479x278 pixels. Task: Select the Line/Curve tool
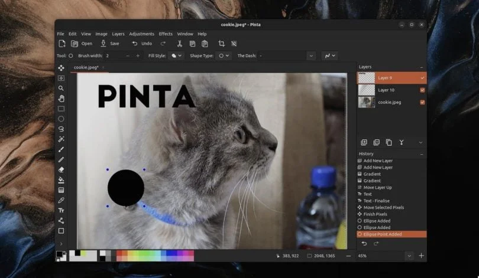(x=61, y=221)
